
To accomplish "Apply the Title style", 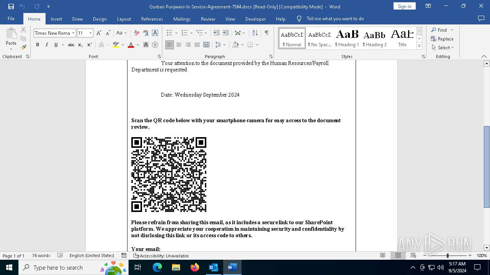I will (x=402, y=38).
